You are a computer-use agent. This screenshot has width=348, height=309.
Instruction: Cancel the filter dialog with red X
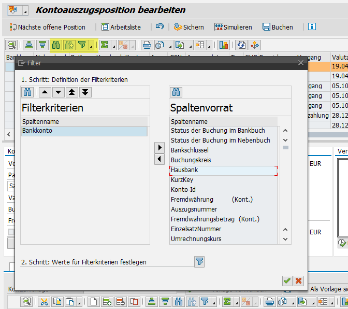coord(298,280)
